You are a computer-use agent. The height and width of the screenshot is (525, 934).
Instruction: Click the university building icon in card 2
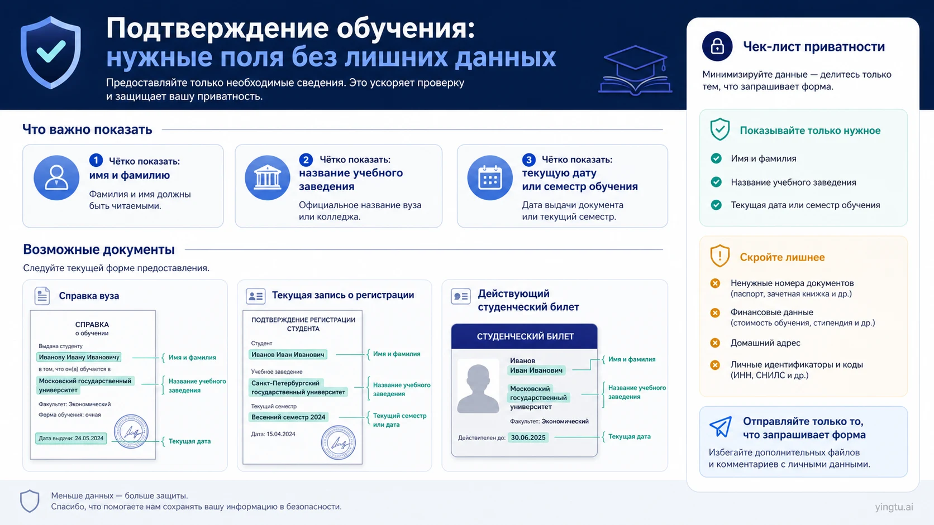268,178
